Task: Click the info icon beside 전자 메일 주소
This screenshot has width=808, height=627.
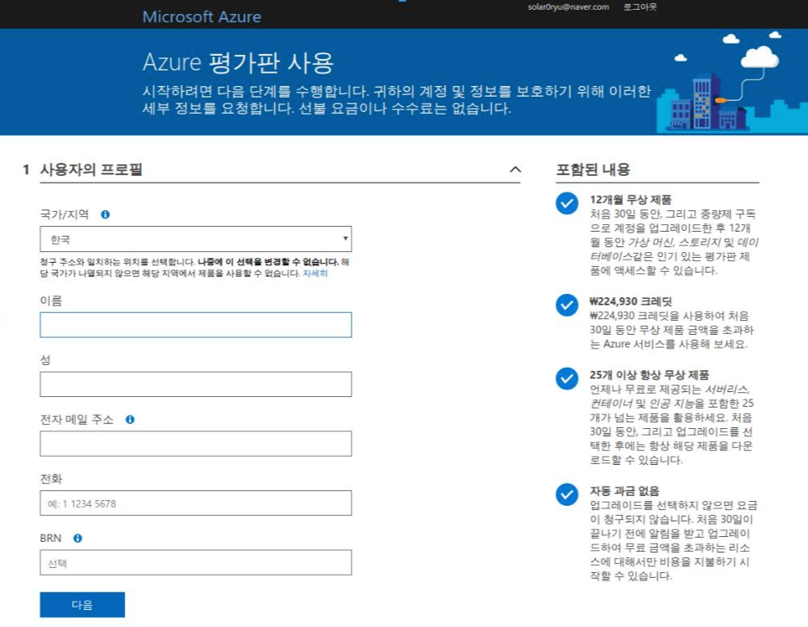Action: click(x=129, y=420)
